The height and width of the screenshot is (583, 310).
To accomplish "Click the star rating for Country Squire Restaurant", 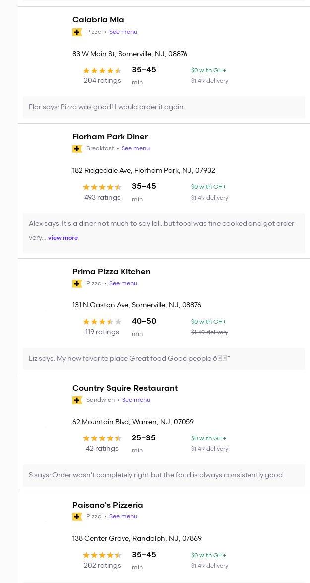I will (x=102, y=438).
